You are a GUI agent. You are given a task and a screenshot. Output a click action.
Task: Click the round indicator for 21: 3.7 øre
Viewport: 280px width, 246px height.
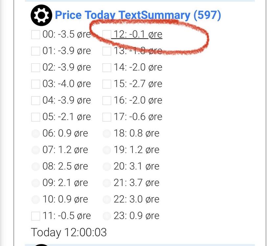pos(107,183)
